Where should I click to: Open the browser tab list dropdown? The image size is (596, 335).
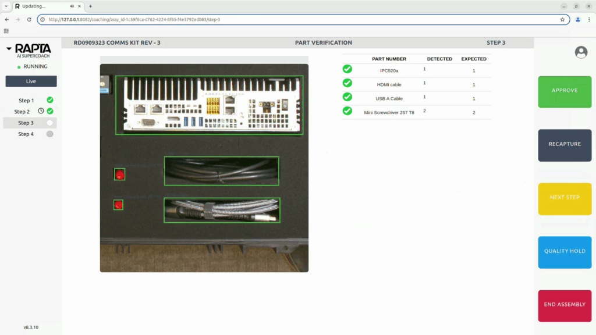tap(6, 6)
